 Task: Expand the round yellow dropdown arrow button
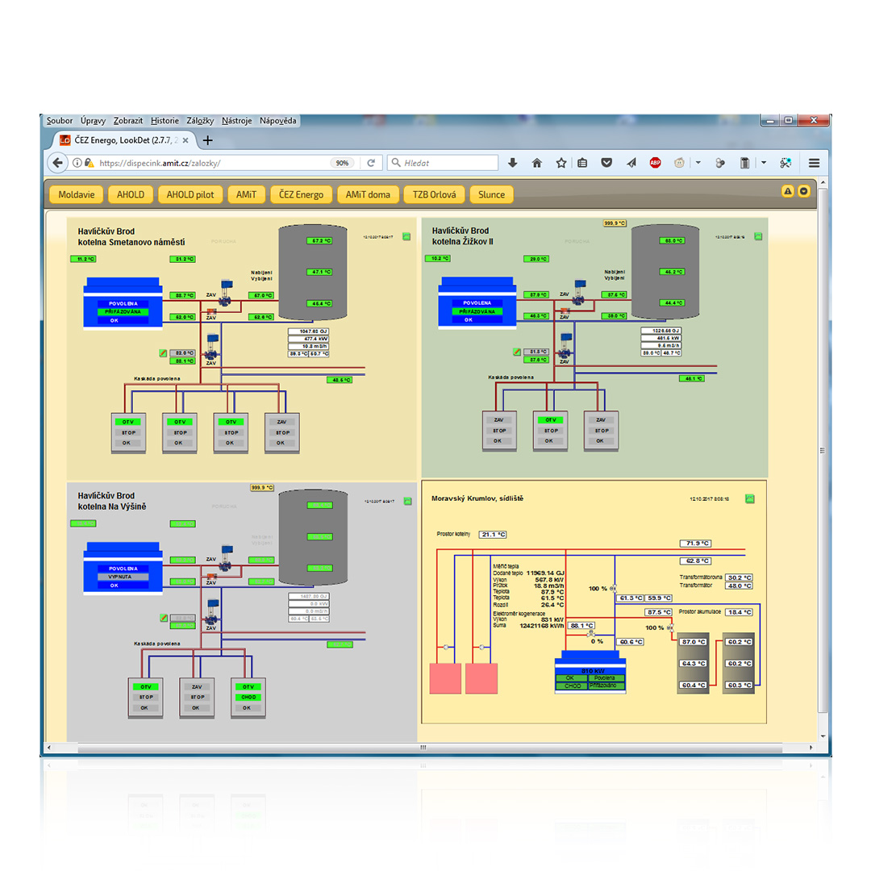click(x=803, y=191)
